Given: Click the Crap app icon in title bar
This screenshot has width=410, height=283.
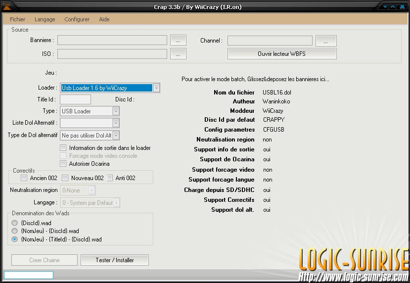Looking at the screenshot, I should (x=6, y=6).
